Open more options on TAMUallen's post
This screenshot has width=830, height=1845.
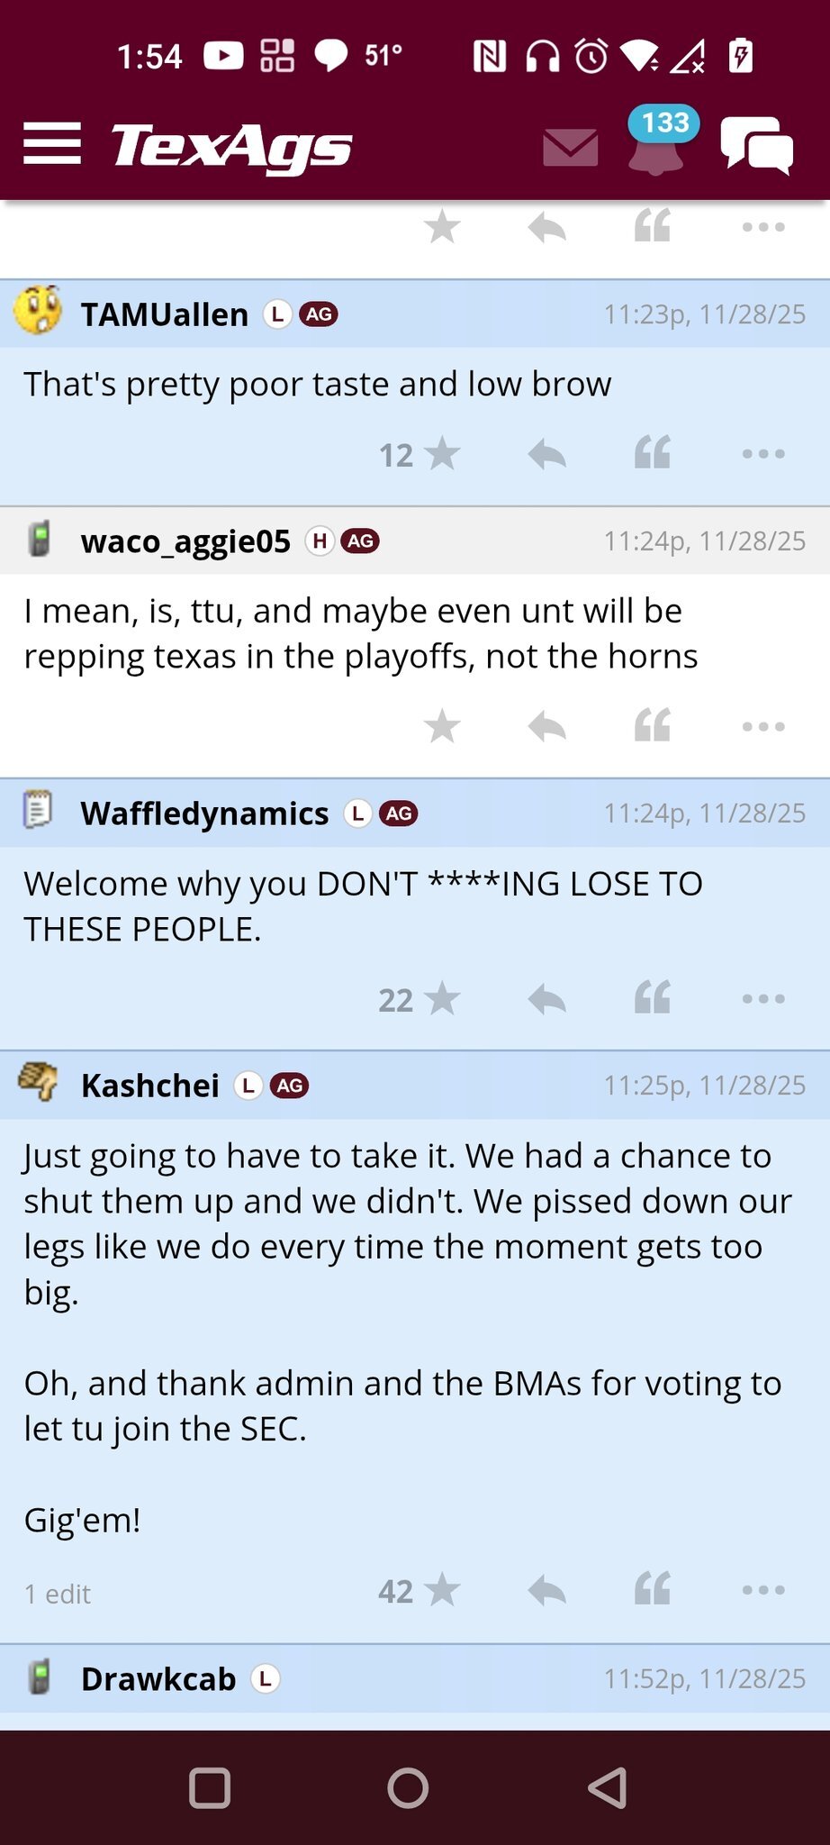point(763,454)
